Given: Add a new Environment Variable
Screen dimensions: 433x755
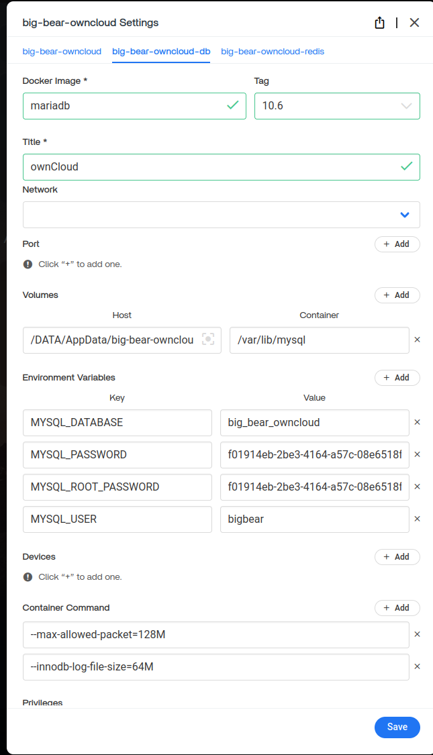Looking at the screenshot, I should [397, 378].
